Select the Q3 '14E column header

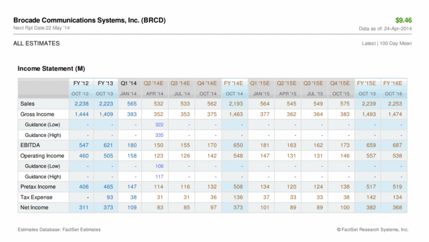click(180, 84)
